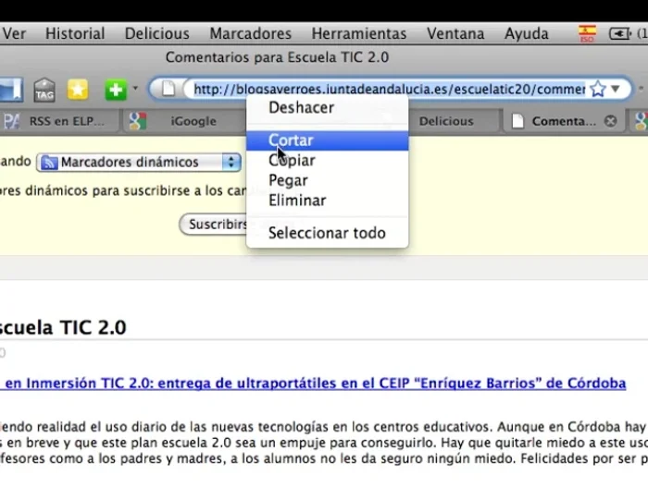Open the Ventana menu
Viewport: 648px width, 487px height.
pos(455,33)
